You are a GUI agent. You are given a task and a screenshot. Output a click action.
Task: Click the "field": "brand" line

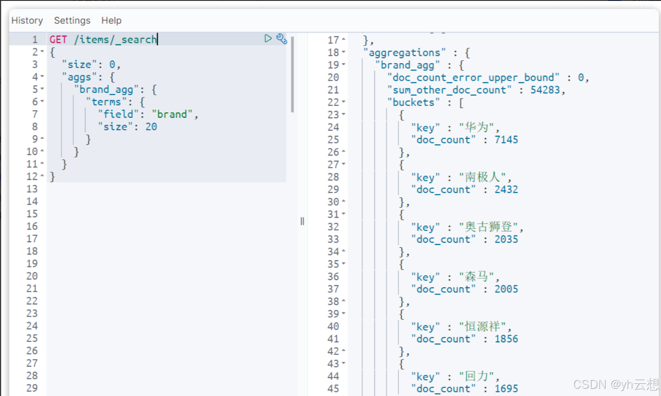tap(148, 114)
